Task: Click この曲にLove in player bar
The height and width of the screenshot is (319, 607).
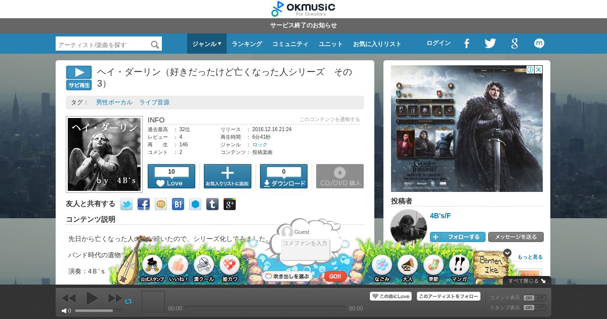Action: 391,296
